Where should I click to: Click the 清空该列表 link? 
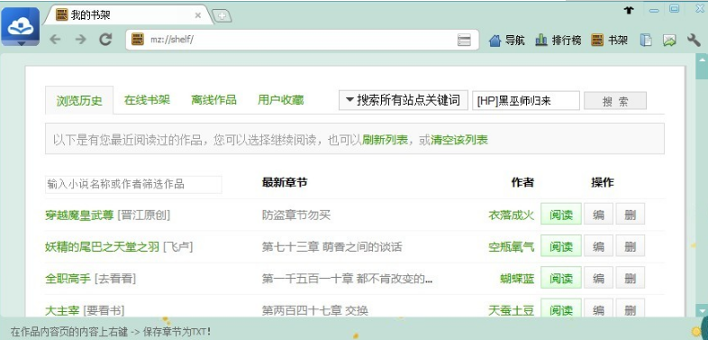[x=459, y=140]
